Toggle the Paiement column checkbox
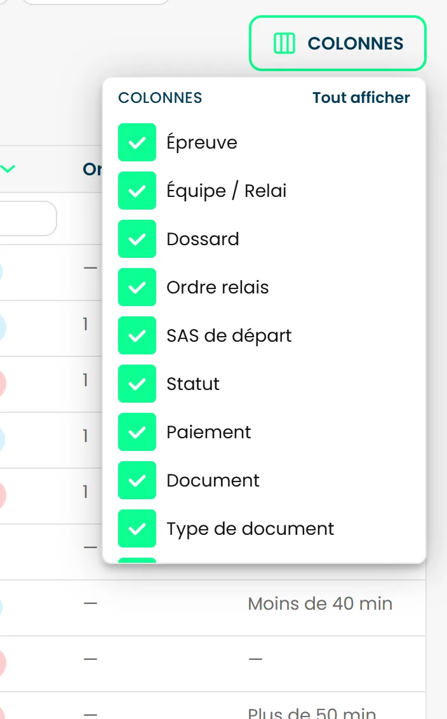Image resolution: width=447 pixels, height=719 pixels. click(x=137, y=432)
